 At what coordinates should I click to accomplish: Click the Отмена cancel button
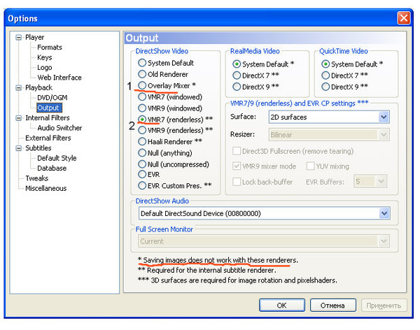pyautogui.click(x=333, y=305)
